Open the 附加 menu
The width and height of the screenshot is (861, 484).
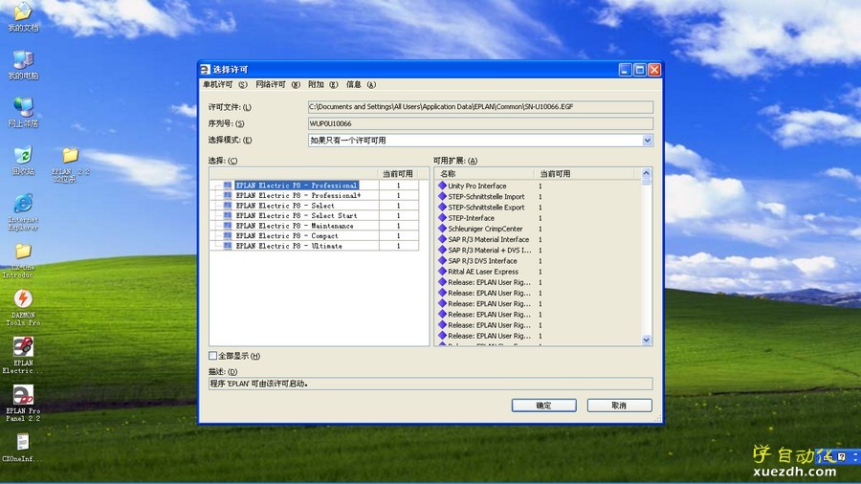point(323,84)
